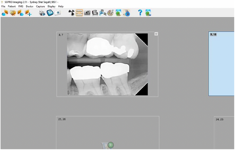Open the color wheel shade tool
Viewport: 235px width, 150px height.
[x=111, y=13]
